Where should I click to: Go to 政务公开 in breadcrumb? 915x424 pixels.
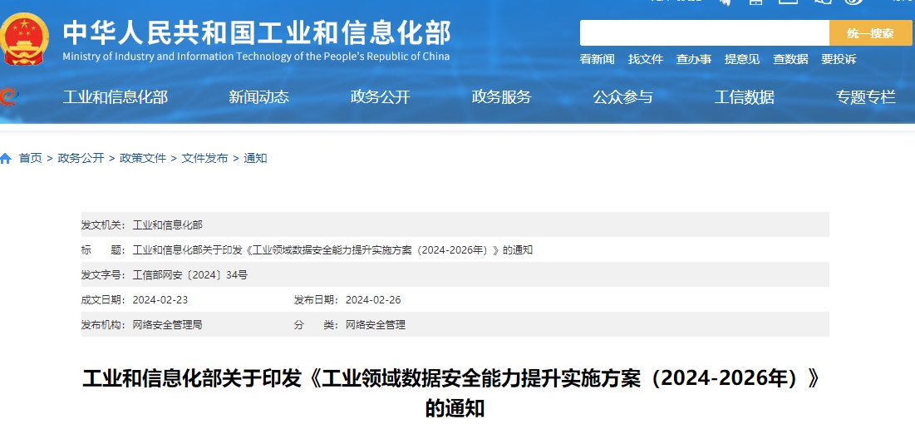tap(81, 158)
